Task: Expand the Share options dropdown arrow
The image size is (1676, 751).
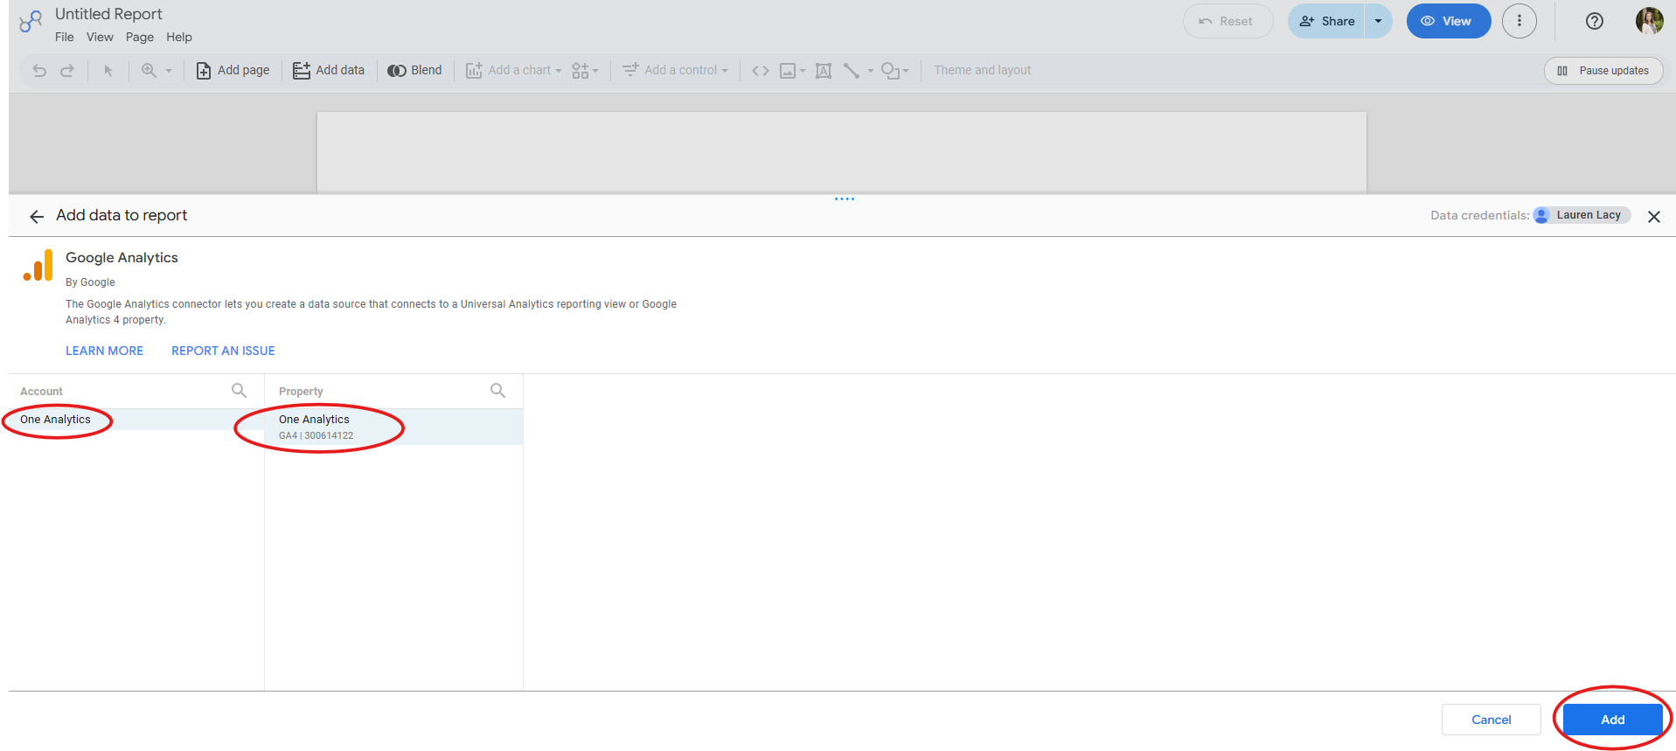Action: (1379, 21)
